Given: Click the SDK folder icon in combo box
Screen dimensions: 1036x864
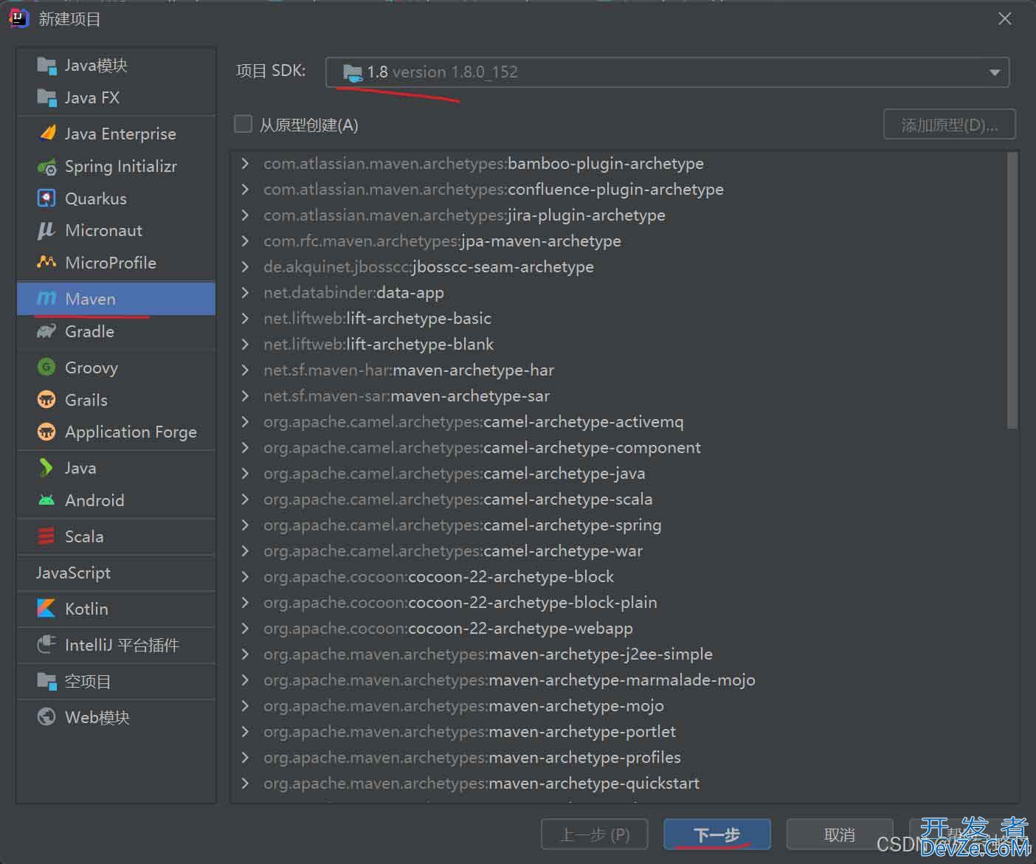Looking at the screenshot, I should [353, 72].
